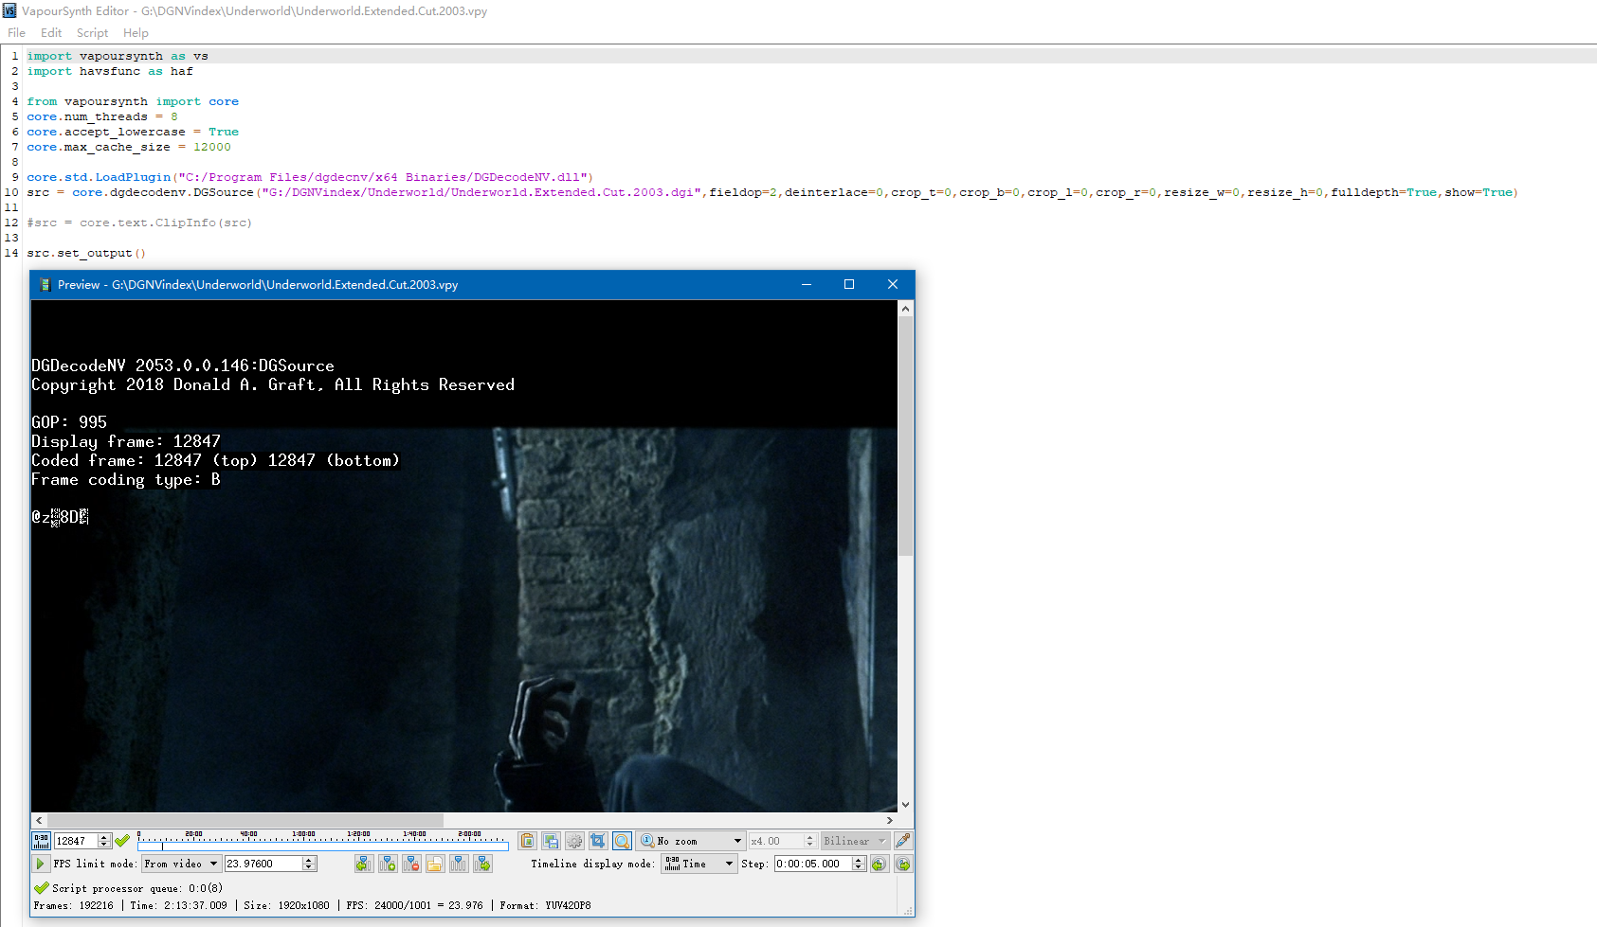Activate the color picker eyedropper

click(x=903, y=841)
